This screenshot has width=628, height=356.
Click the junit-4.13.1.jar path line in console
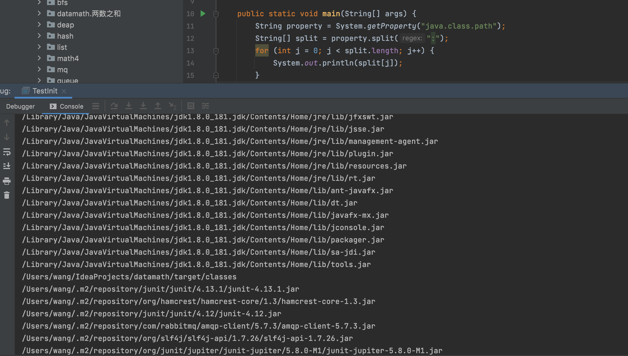coord(161,289)
